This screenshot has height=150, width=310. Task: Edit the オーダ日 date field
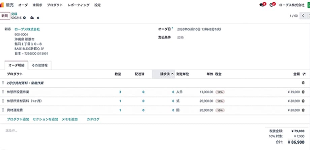(199, 29)
